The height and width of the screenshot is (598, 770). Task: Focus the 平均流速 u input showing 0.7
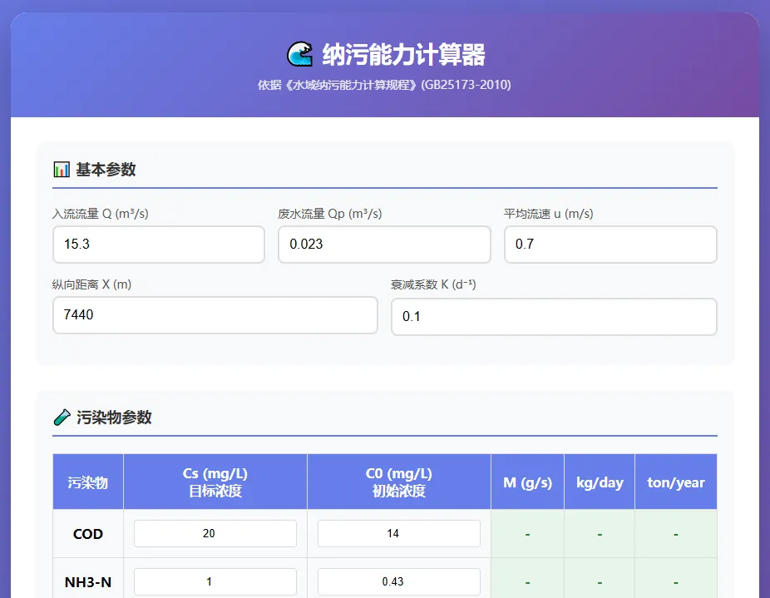tap(610, 245)
